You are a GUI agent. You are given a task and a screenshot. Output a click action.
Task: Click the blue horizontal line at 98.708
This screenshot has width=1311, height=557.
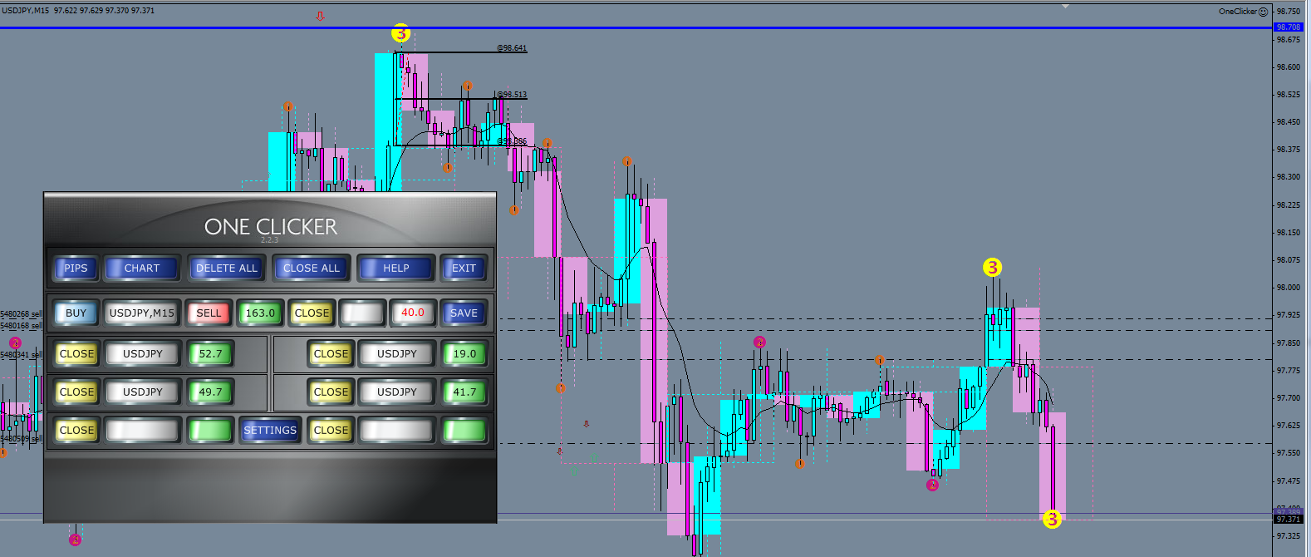[x=636, y=27]
